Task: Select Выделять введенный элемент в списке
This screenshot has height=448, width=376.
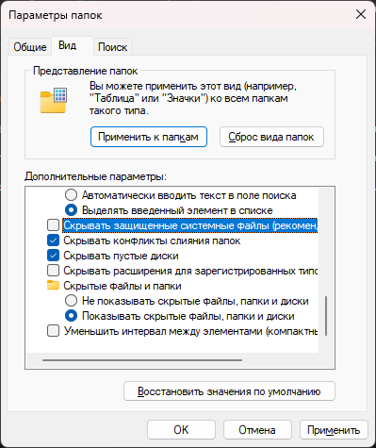Action: coord(71,210)
